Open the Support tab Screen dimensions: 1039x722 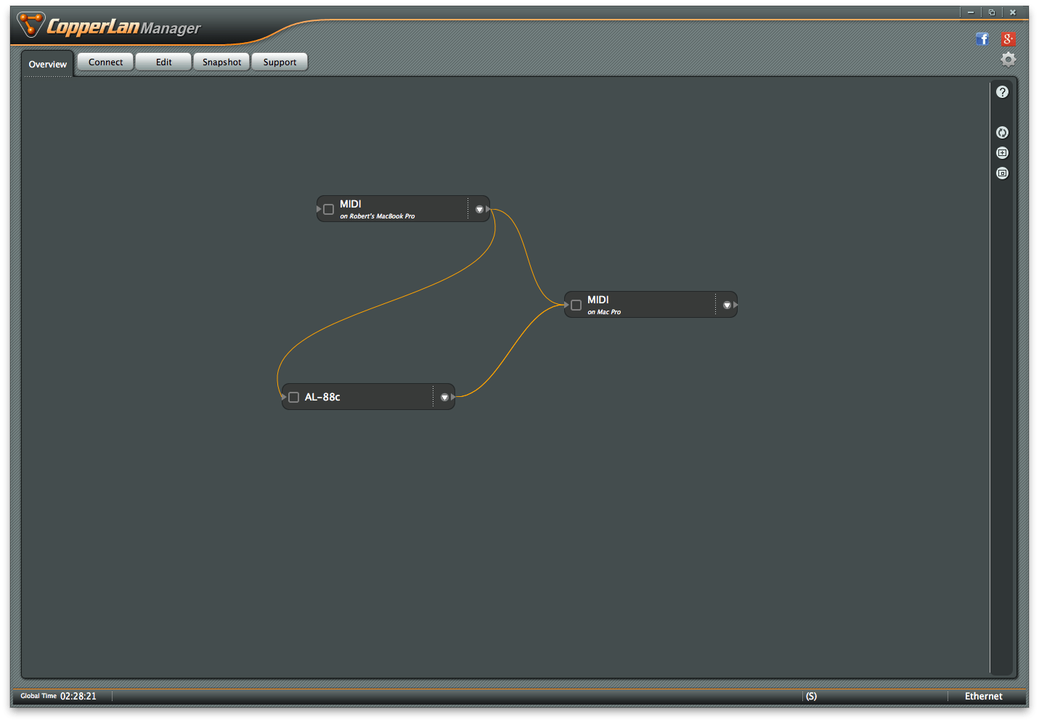[x=280, y=62]
